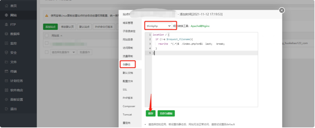Click the database icon beside 数据库

point(6,34)
